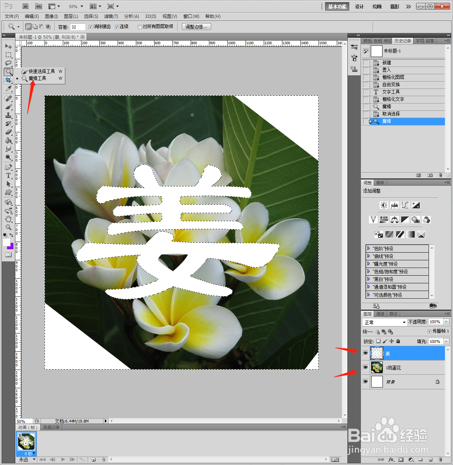This screenshot has height=465, width=453.
Task: Select the Clone Stamp tool
Action: pos(8,115)
